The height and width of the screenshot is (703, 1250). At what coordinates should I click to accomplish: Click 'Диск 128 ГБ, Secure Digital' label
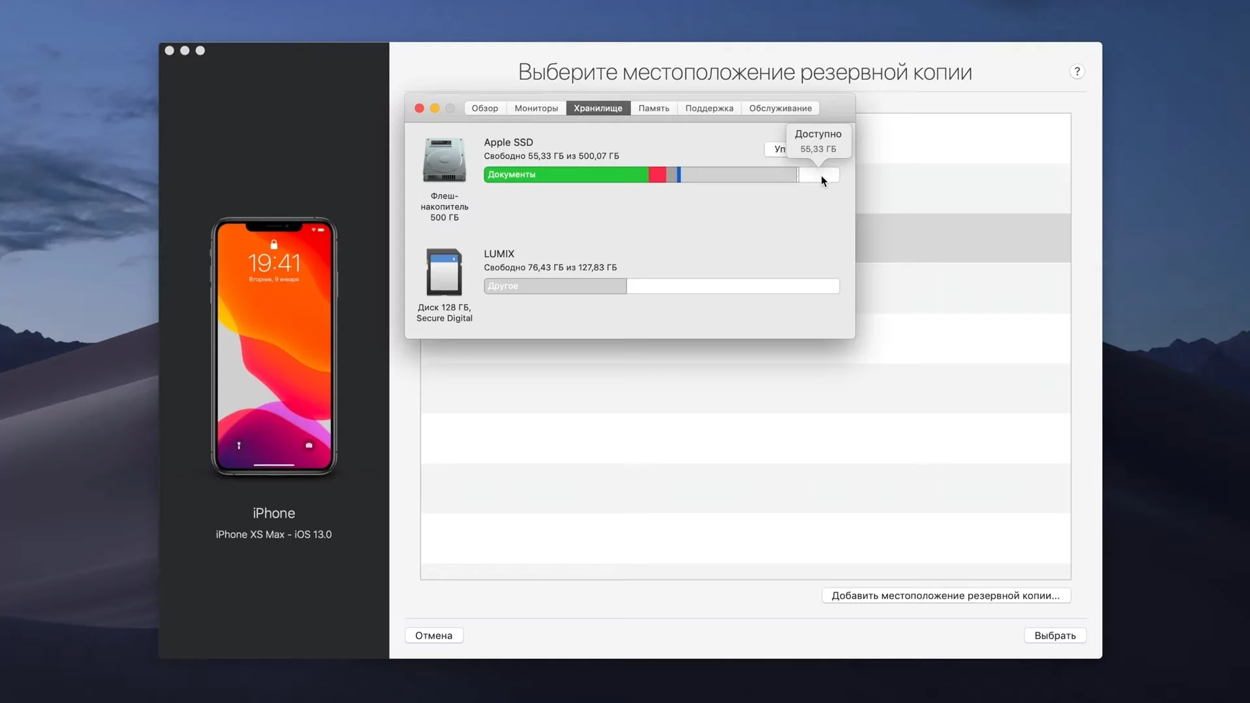(x=445, y=312)
